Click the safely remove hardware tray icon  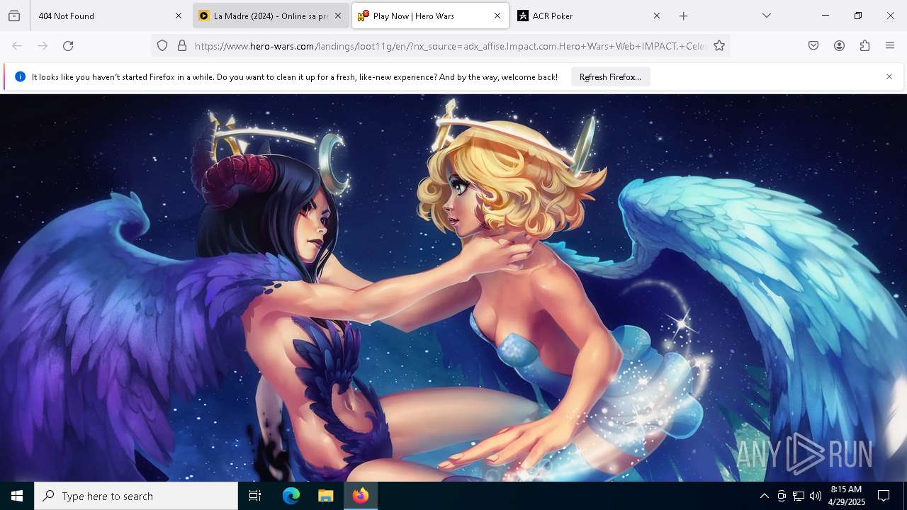pyautogui.click(x=782, y=496)
